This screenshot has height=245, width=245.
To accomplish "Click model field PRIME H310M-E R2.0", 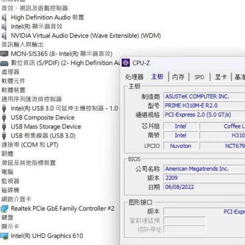I will [204, 106].
